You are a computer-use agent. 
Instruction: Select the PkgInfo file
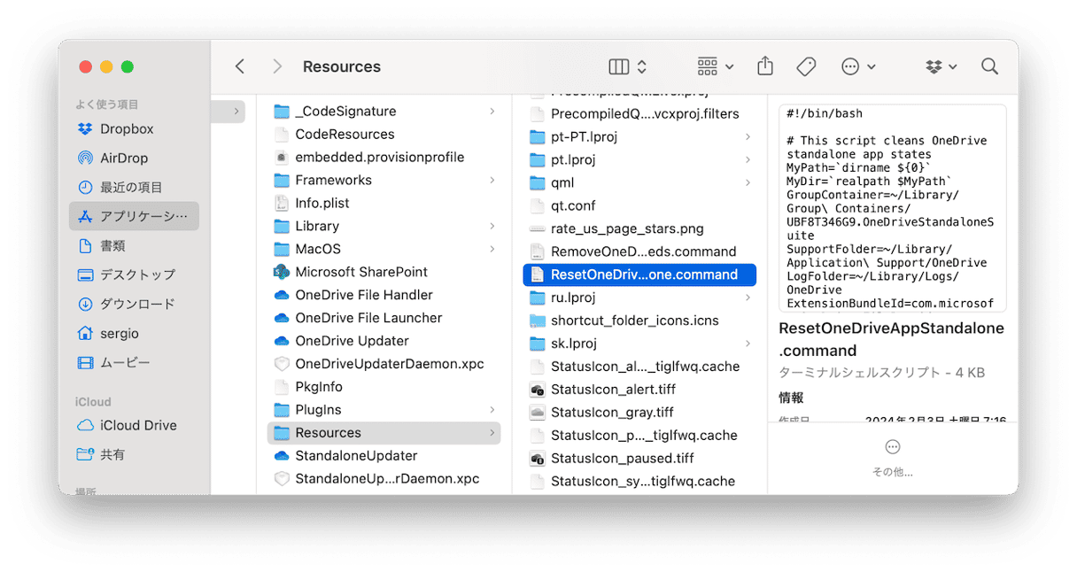click(x=384, y=387)
